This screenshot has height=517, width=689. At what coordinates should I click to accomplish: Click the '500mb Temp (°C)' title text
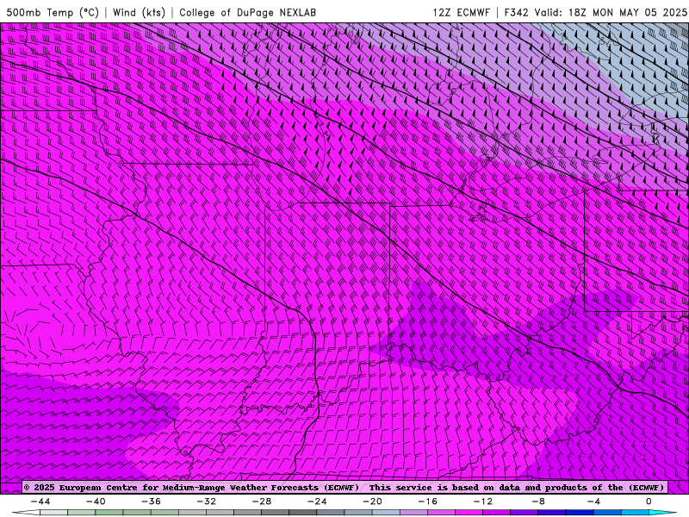pos(53,12)
